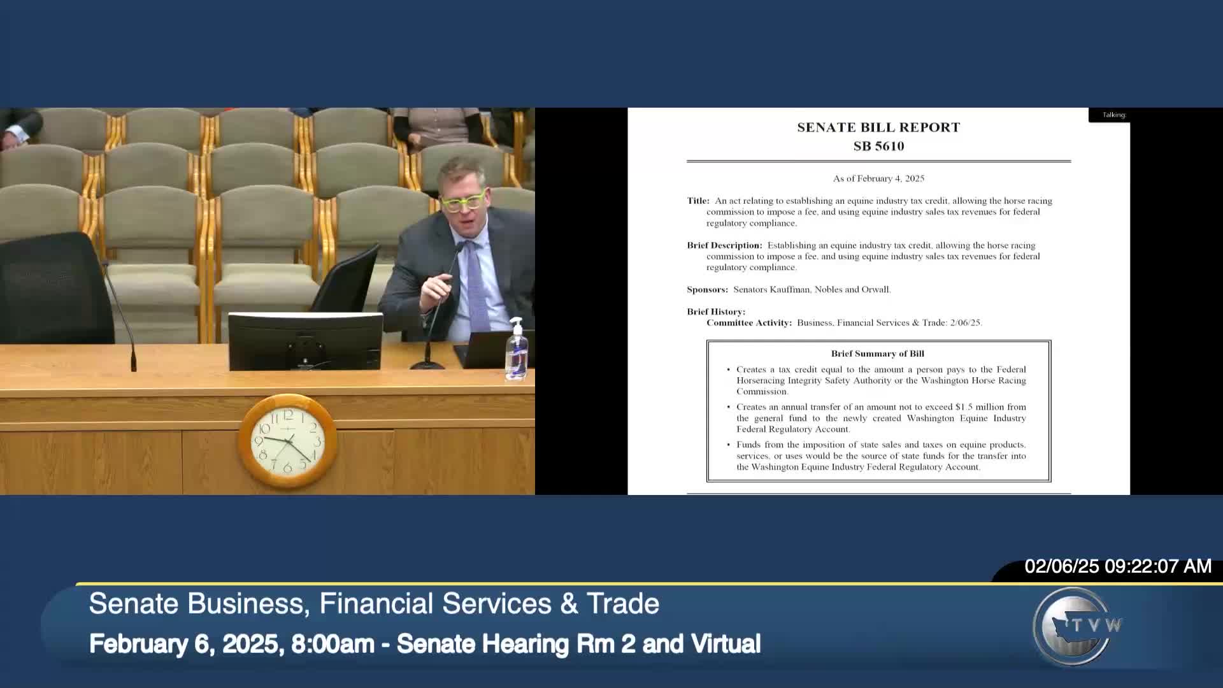The height and width of the screenshot is (688, 1223).
Task: Click the "Brief Description:" label
Action: (x=724, y=245)
